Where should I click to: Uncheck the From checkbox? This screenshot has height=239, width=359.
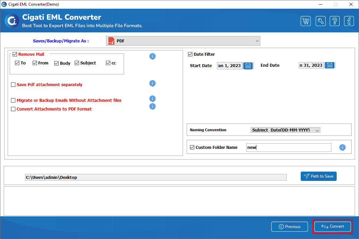[x=35, y=63]
